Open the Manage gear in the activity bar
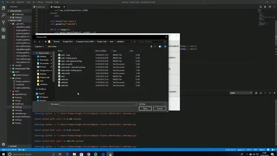 click(x=3, y=144)
